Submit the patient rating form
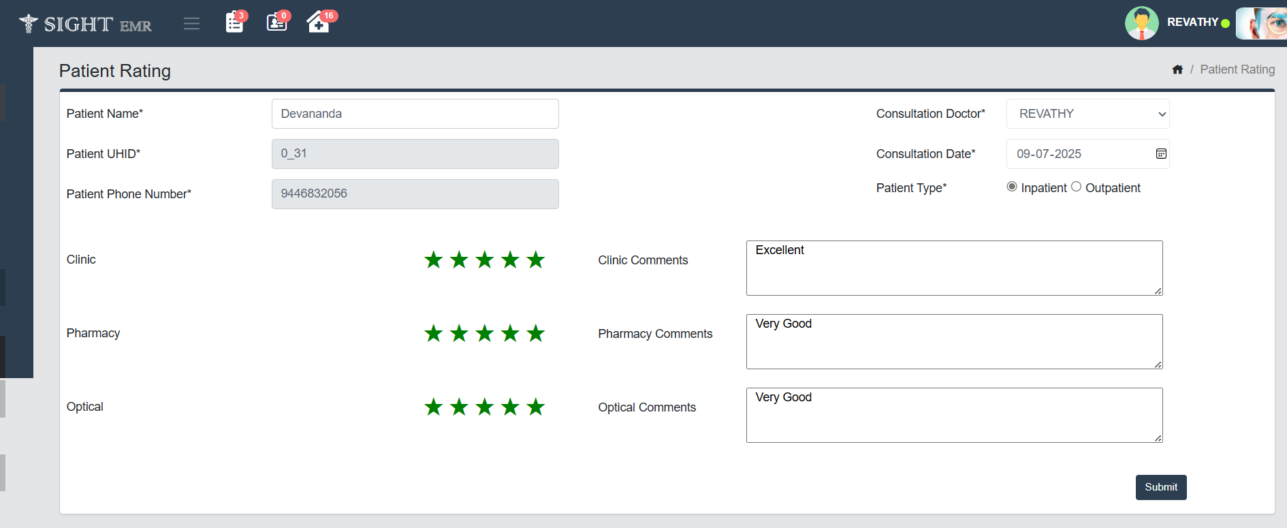Viewport: 1287px width, 528px height. (1160, 487)
